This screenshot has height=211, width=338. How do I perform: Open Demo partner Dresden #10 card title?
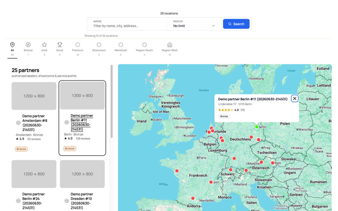click(82, 201)
